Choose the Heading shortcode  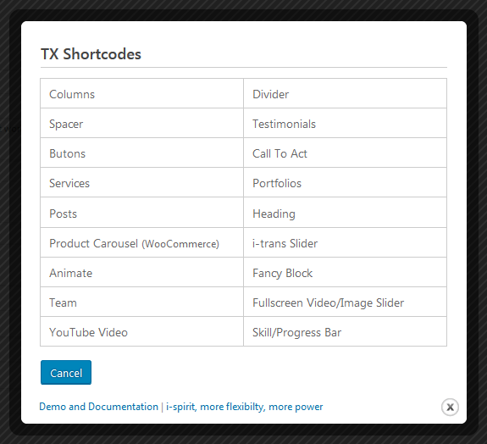(345, 212)
